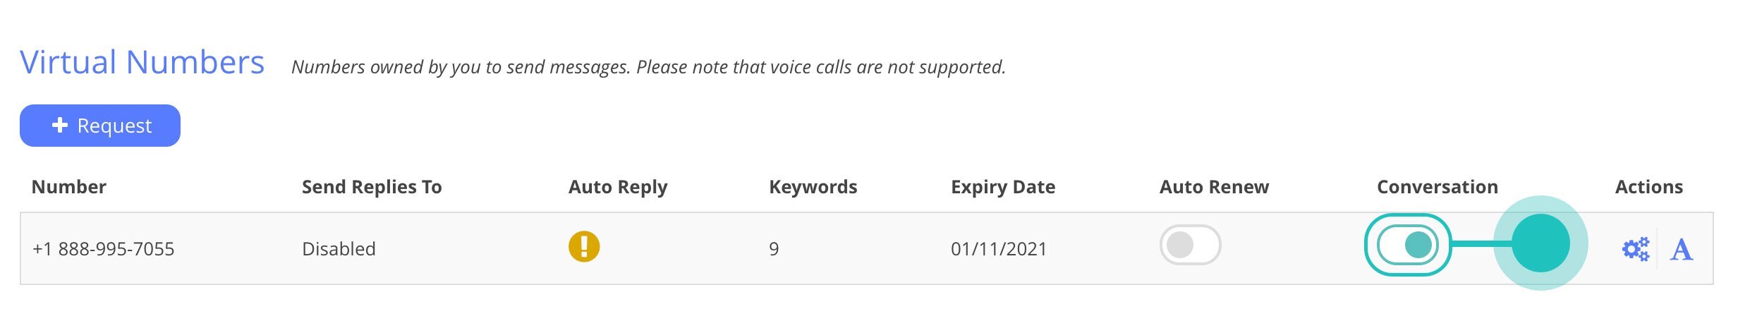Click the Actions column header
1738x309 pixels.
pos(1649,187)
